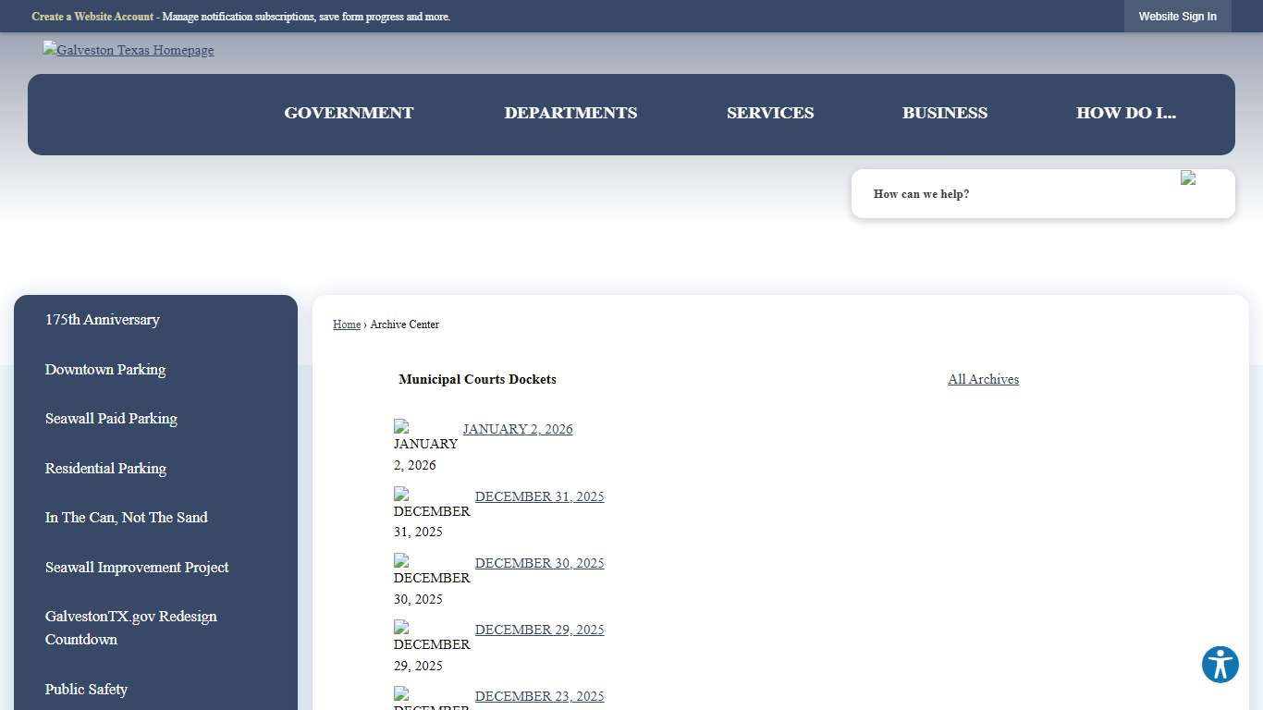Navigate to Home via the breadcrumb

point(346,324)
